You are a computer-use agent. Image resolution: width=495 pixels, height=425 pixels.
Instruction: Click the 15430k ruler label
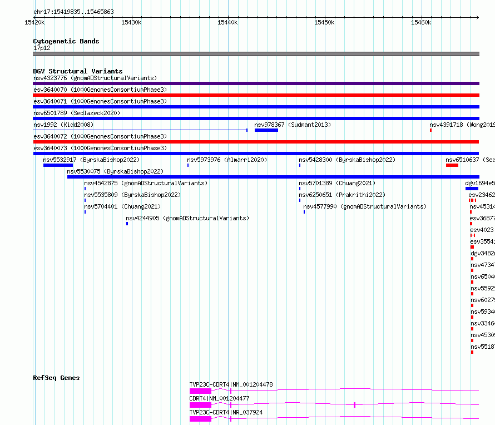pyautogui.click(x=131, y=22)
